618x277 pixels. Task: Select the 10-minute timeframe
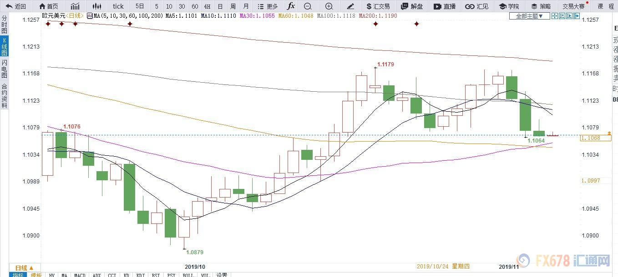169,6
